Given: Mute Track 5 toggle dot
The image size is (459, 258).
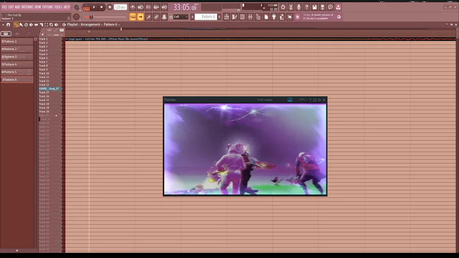Looking at the screenshot, I should 60,54.
